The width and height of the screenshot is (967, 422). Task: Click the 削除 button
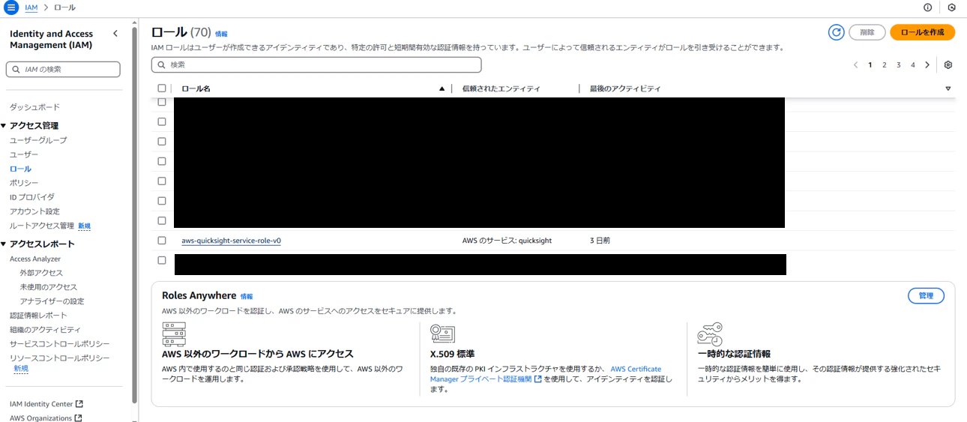click(x=867, y=32)
